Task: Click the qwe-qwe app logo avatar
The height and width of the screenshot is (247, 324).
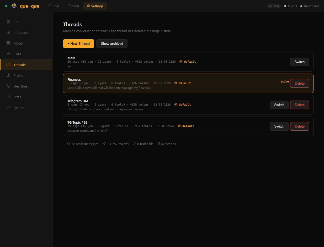Action: [14, 6]
